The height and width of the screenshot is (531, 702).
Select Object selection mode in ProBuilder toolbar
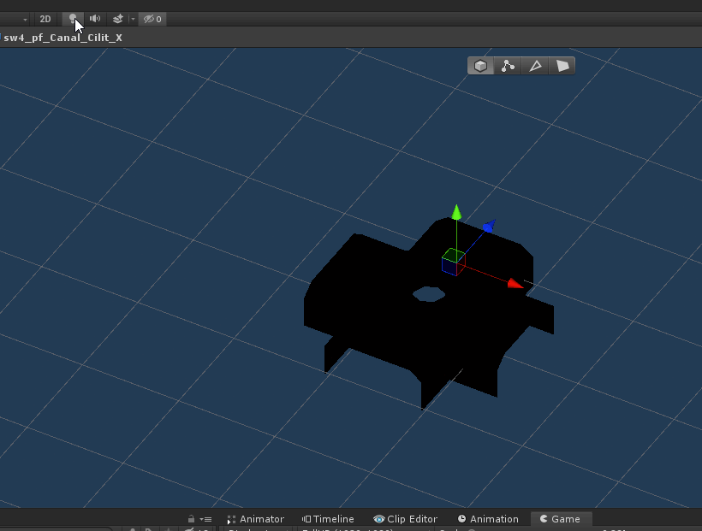click(480, 65)
